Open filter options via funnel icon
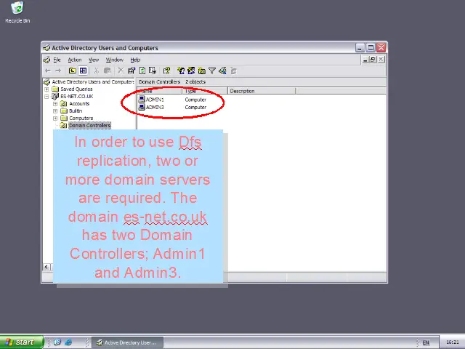Screen dimensions: 465x349 coord(212,71)
